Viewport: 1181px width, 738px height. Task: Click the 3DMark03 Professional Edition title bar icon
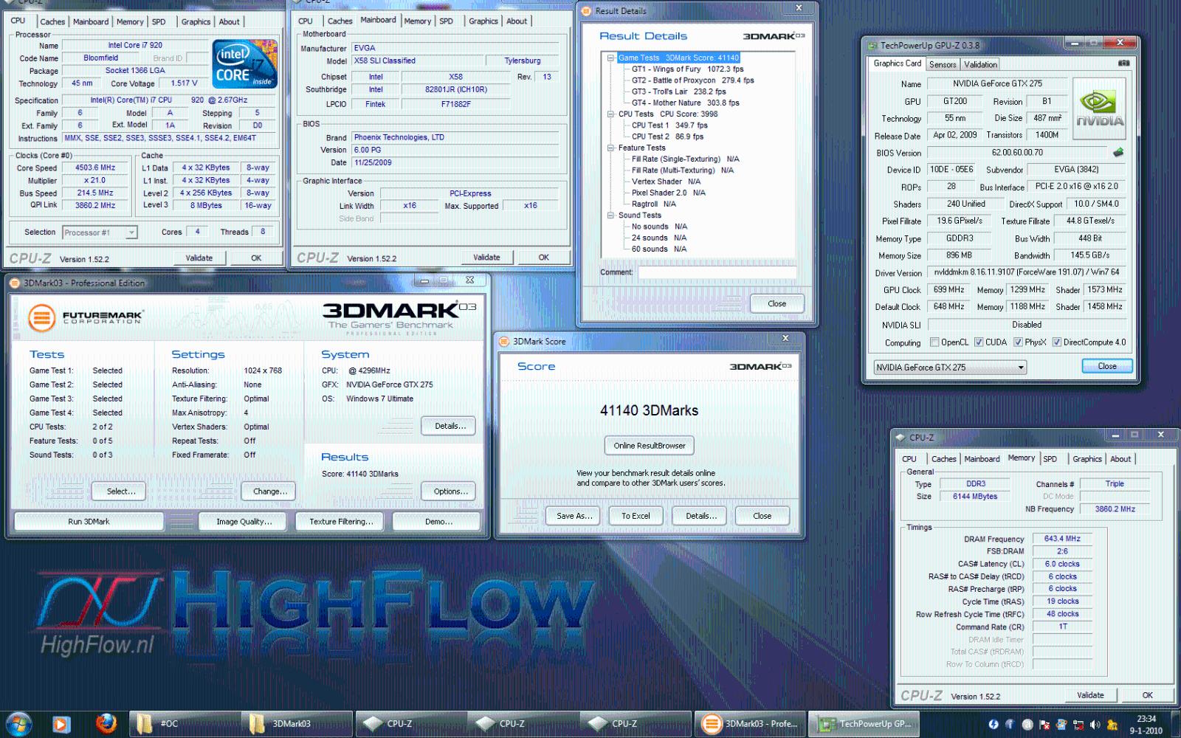15,283
